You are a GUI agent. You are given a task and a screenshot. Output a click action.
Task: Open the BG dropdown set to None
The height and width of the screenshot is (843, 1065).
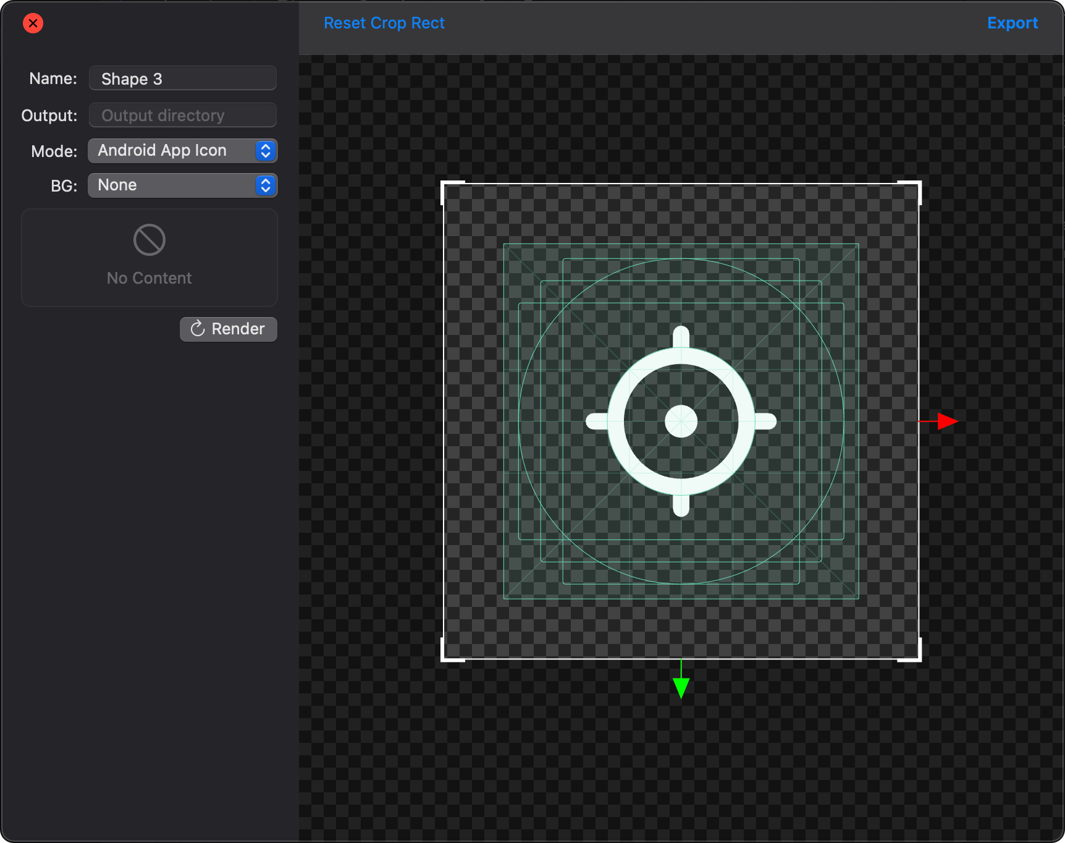tap(182, 185)
